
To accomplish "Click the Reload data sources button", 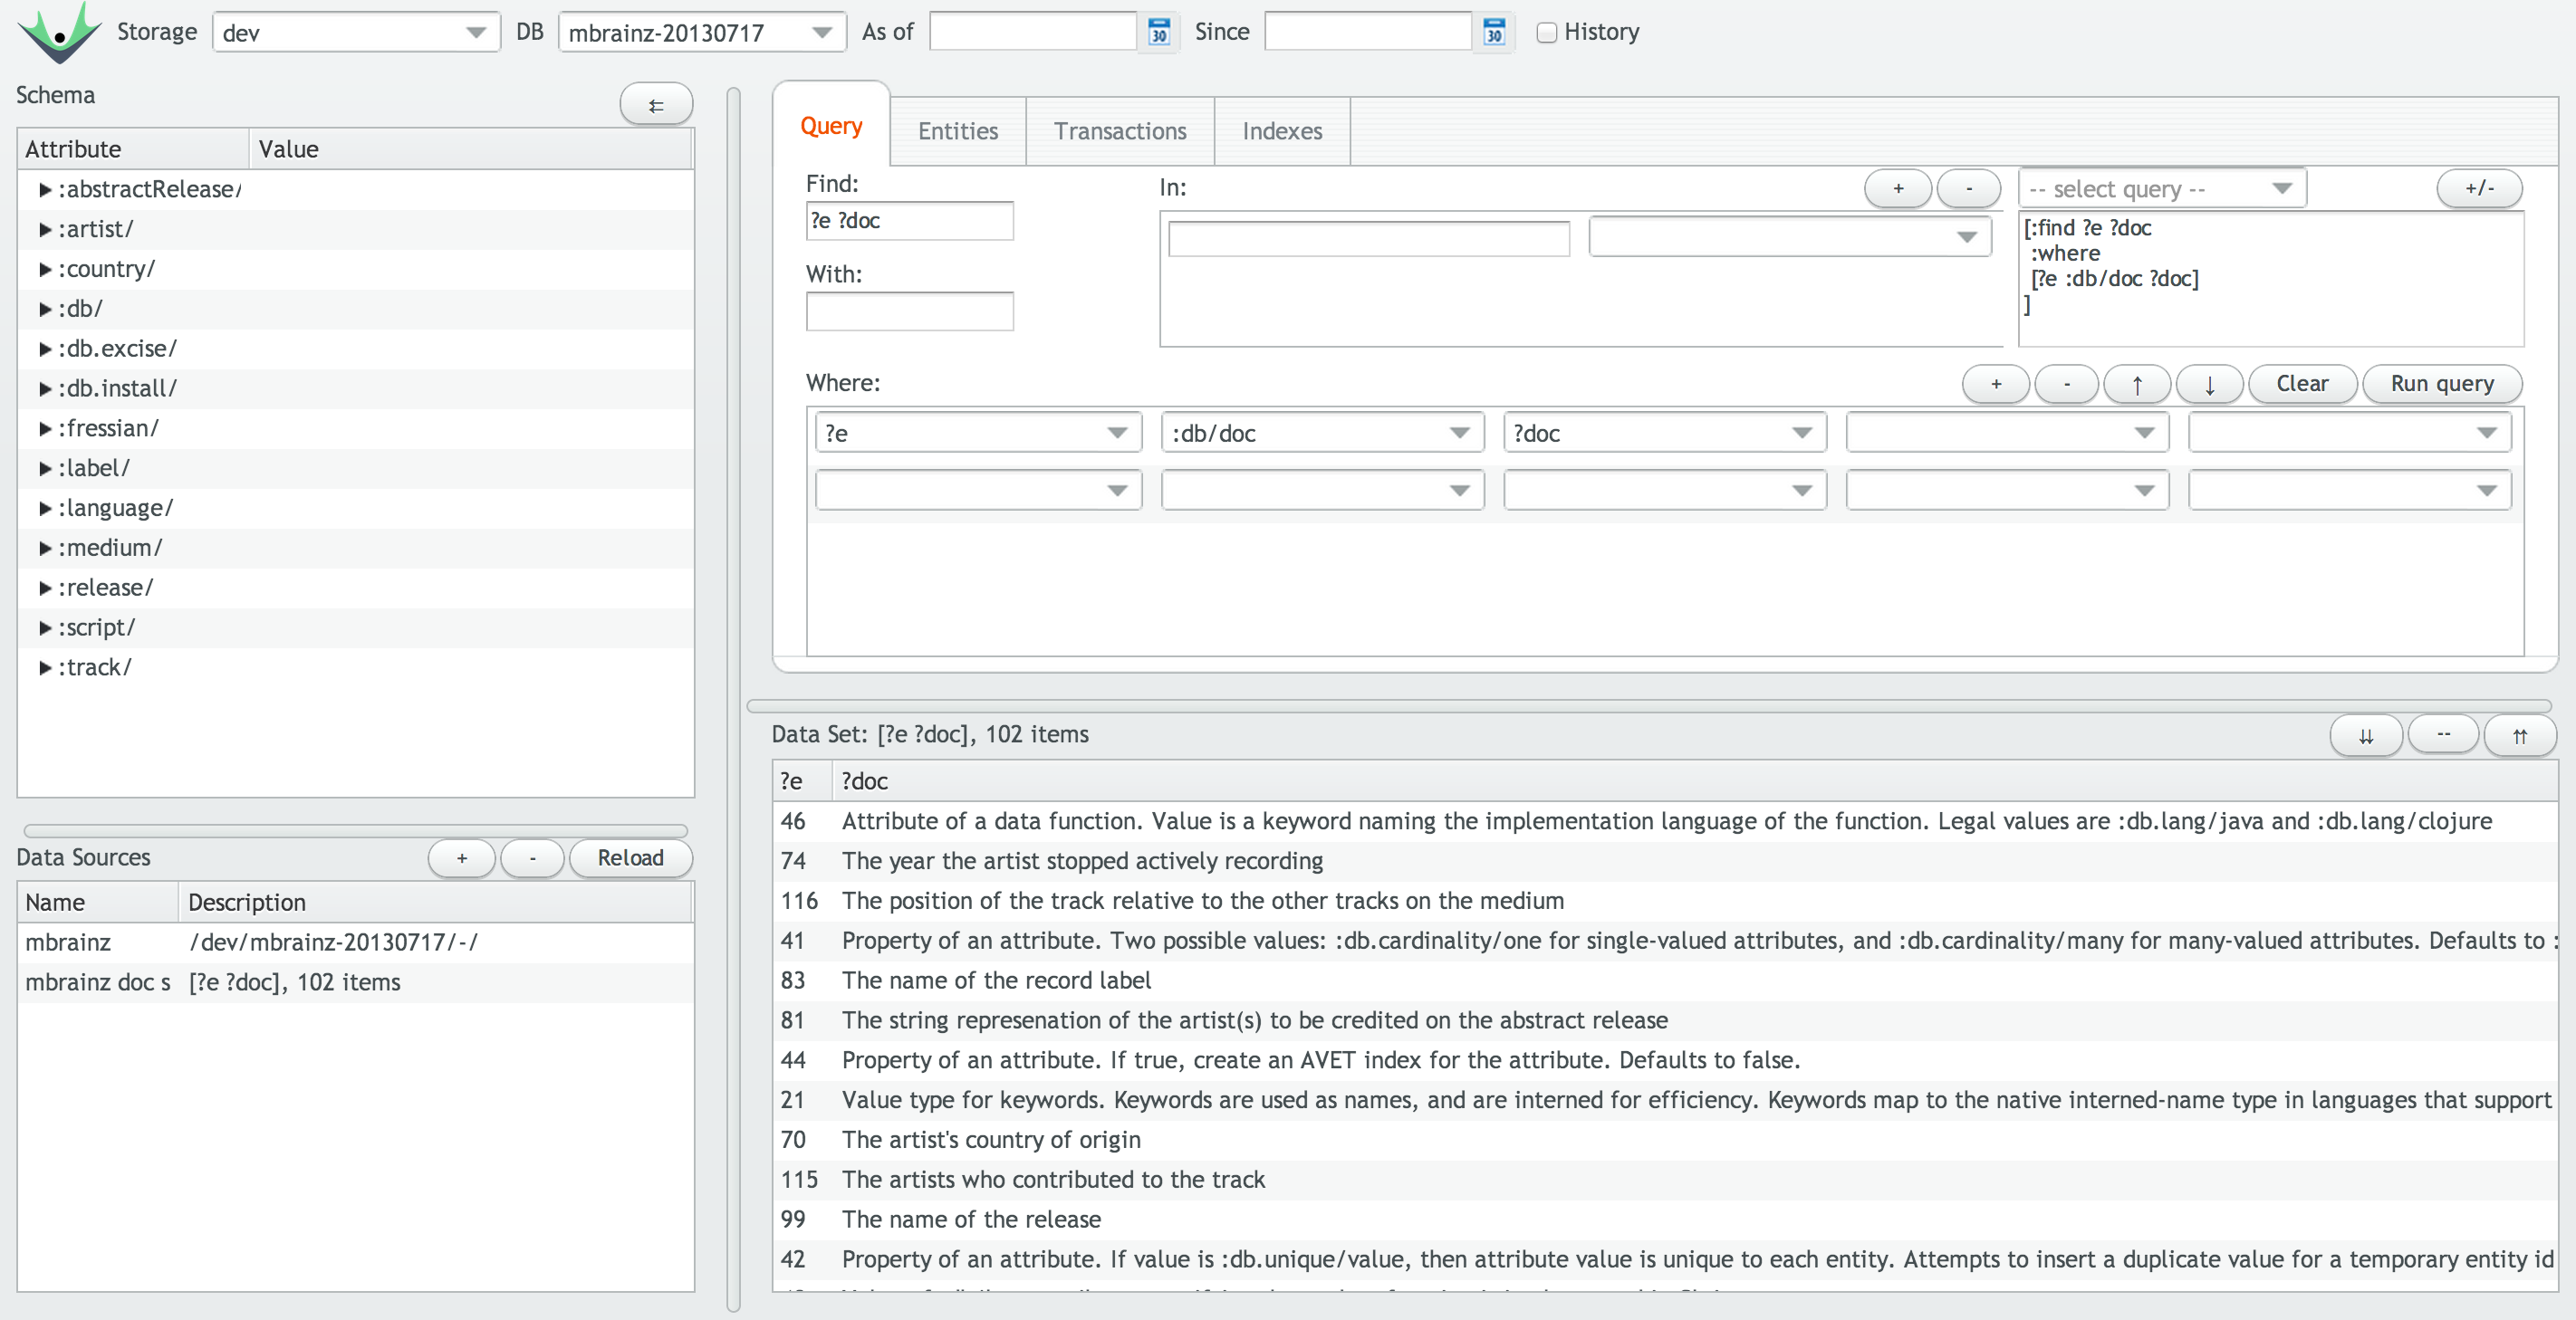I will [630, 857].
